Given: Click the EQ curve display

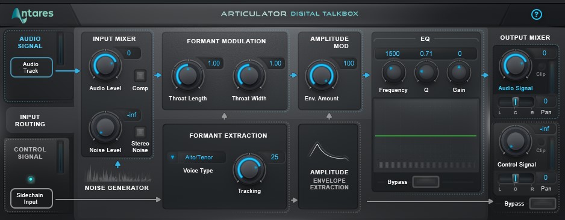Looking at the screenshot, I should [x=426, y=136].
